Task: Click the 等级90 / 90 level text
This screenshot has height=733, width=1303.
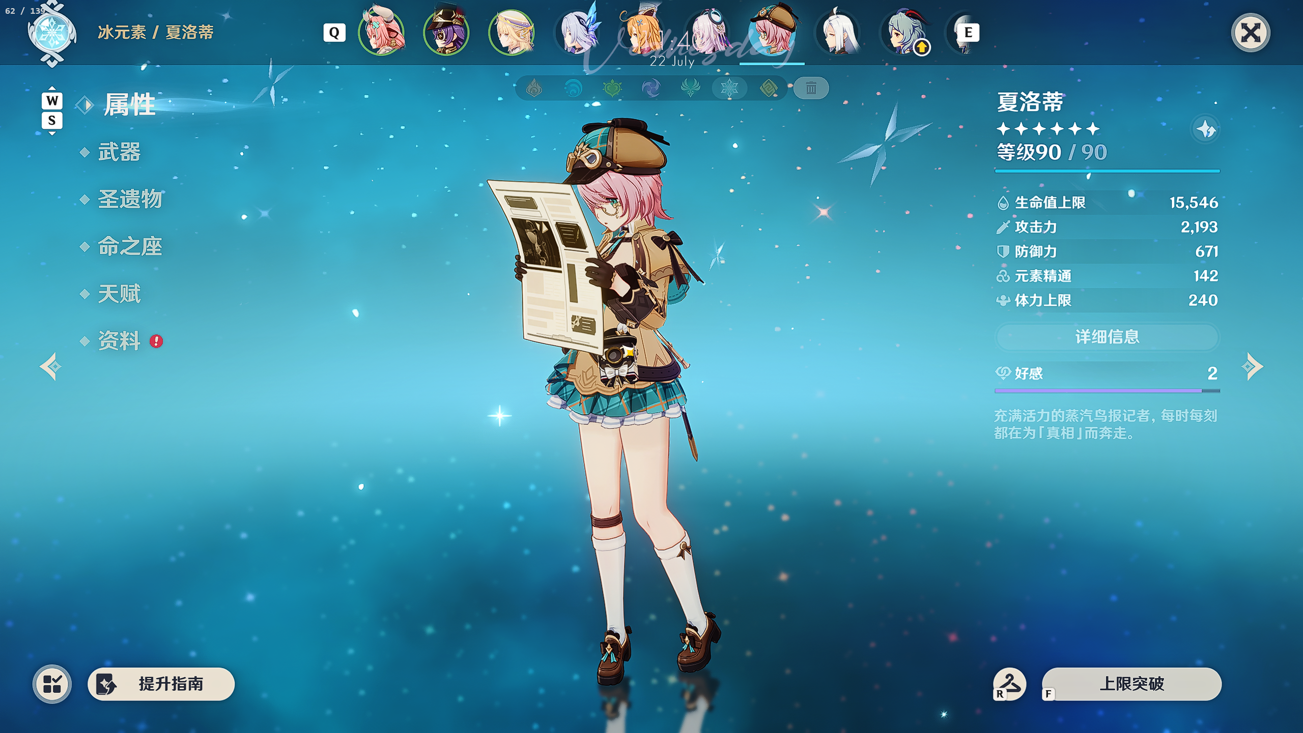Action: pos(1052,152)
